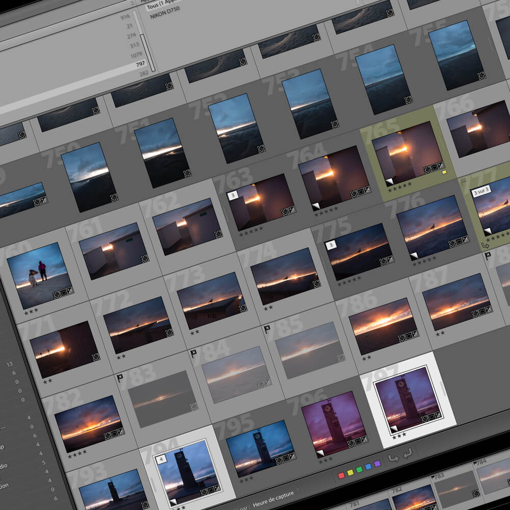Image resolution: width=510 pixels, height=510 pixels.
Task: Click the filter row showing '313'
Action: (x=134, y=45)
